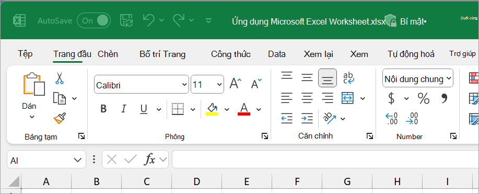Click the Excel app icon in title bar

(19, 21)
